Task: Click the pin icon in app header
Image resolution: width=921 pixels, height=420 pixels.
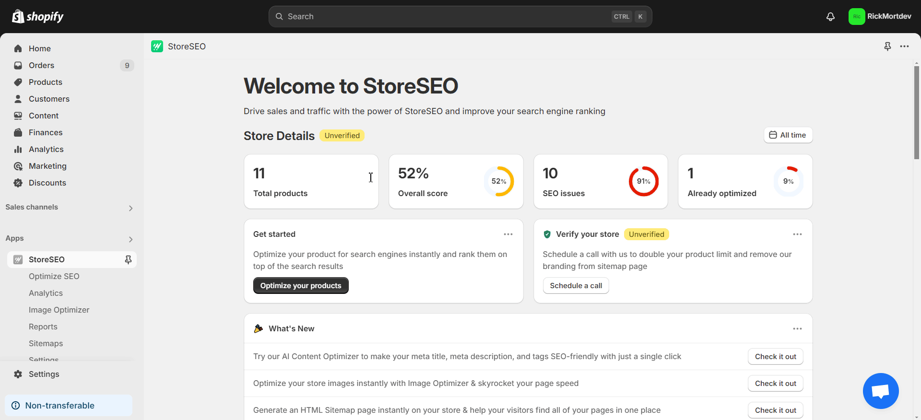Action: (x=887, y=46)
